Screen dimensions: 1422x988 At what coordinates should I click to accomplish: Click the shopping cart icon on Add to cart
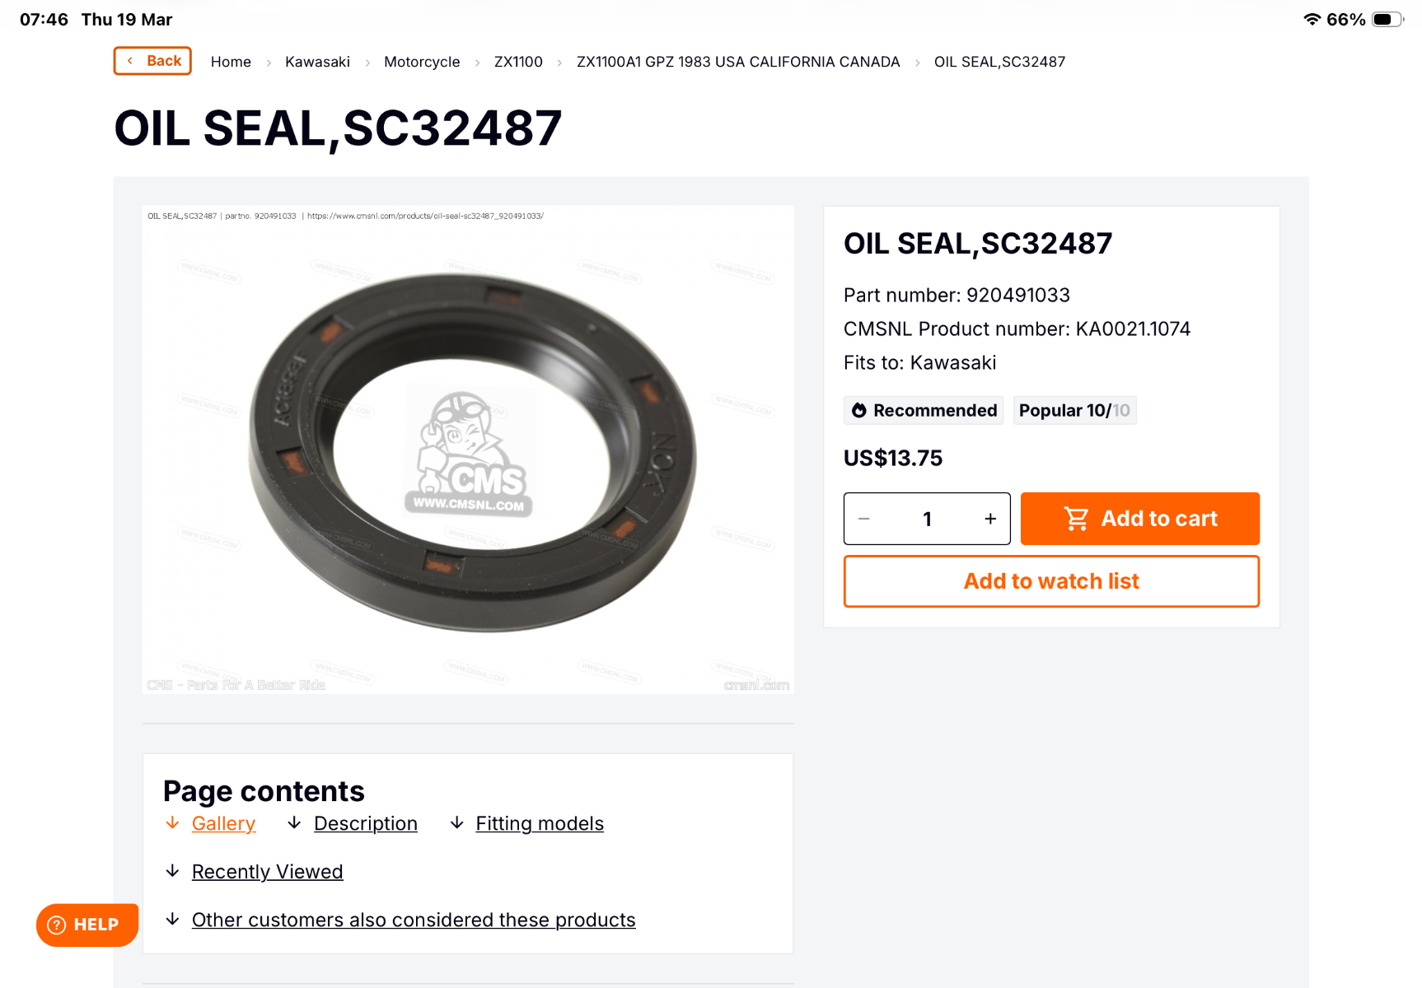1076,519
